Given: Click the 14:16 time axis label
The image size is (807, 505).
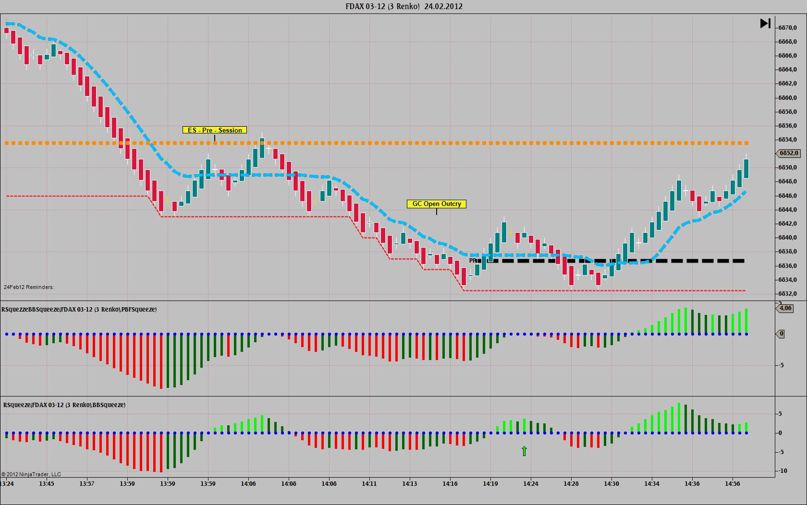Looking at the screenshot, I should 450,484.
